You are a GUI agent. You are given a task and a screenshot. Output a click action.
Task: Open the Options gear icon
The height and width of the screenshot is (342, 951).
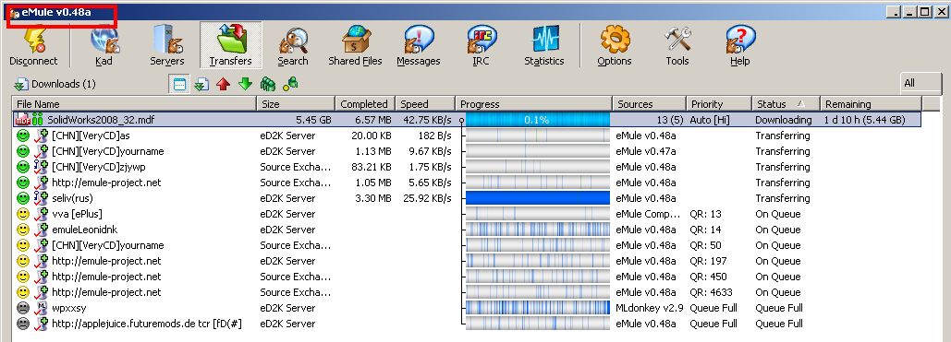point(615,45)
